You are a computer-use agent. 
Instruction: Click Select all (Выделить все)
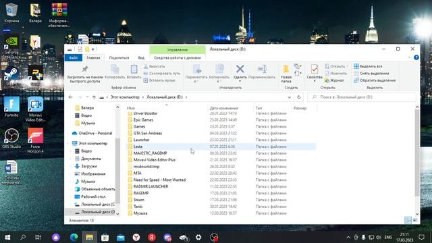point(368,66)
